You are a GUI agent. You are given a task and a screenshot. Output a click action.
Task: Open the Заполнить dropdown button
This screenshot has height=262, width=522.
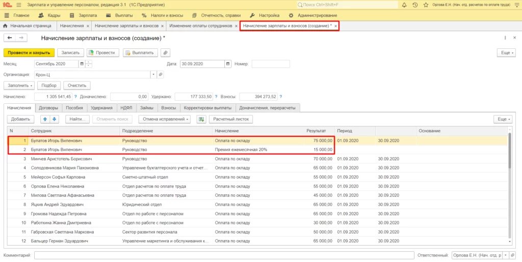pyautogui.click(x=19, y=85)
